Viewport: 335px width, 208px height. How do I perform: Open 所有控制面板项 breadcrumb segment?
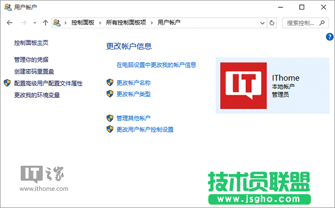click(x=126, y=22)
